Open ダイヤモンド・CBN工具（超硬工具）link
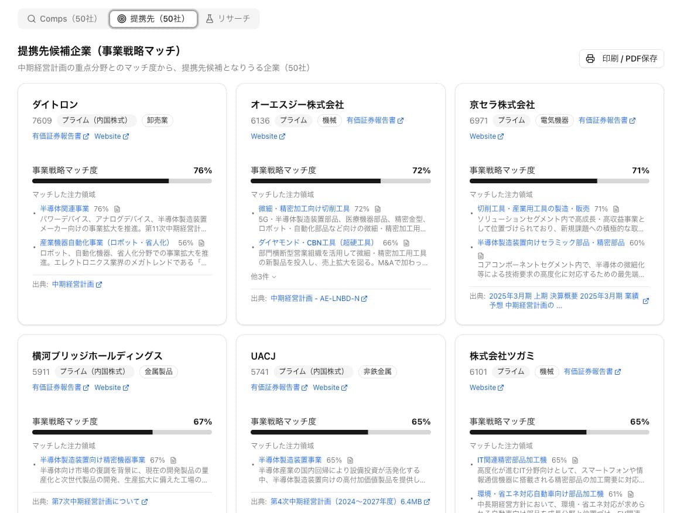The image size is (684, 513). pos(316,242)
